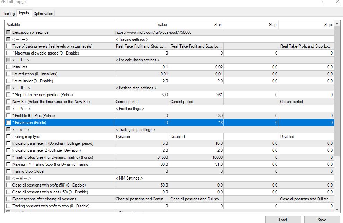Check the Lot multiplier checkbox
This screenshot has width=343, height=223.
(x=8, y=81)
